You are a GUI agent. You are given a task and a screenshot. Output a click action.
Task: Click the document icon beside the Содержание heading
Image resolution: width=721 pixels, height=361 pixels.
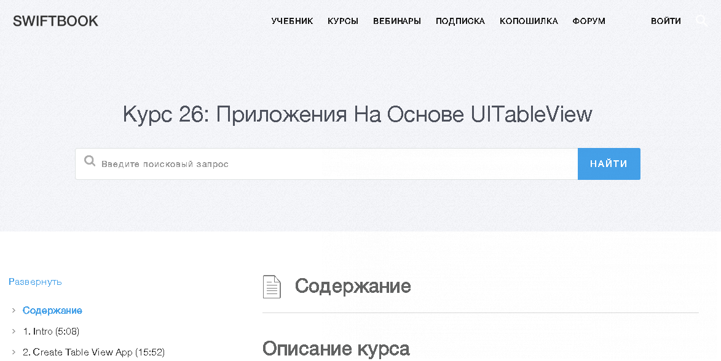272,287
